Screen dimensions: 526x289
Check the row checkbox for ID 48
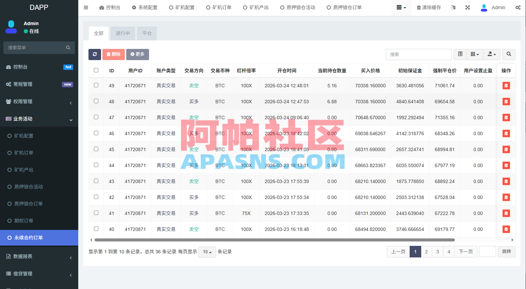96,101
